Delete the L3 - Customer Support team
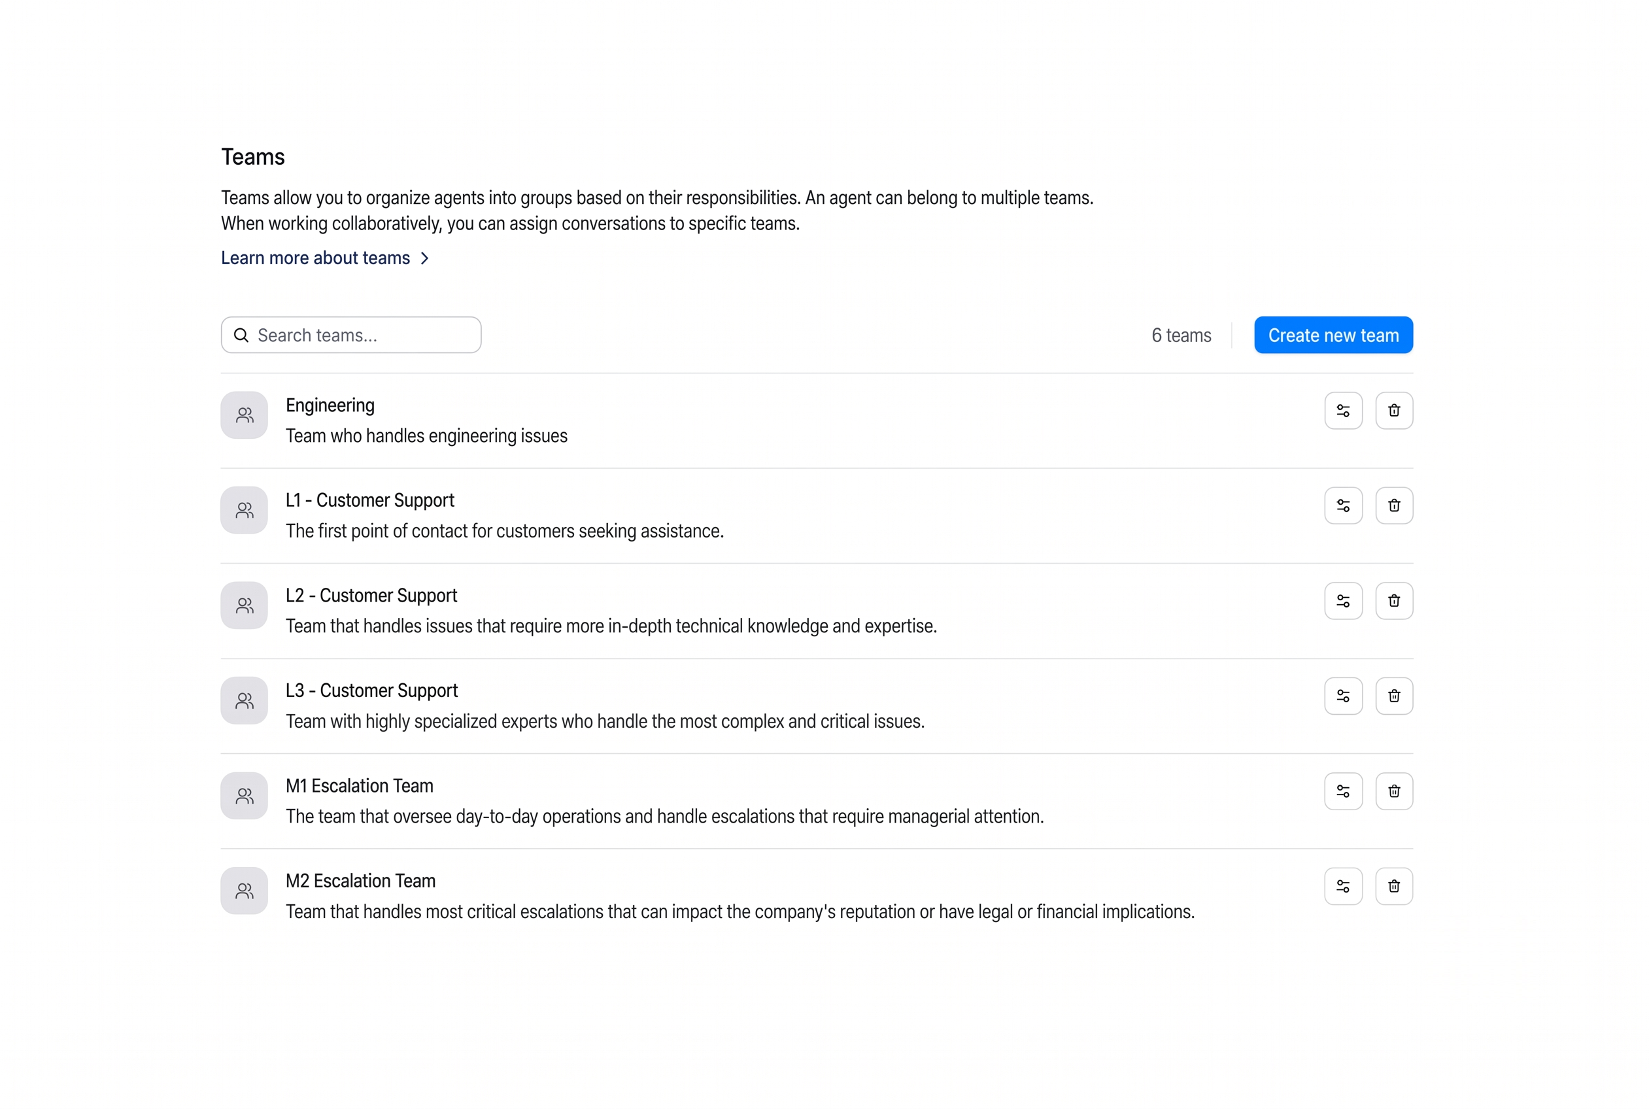The image size is (1649, 1109). click(x=1394, y=695)
